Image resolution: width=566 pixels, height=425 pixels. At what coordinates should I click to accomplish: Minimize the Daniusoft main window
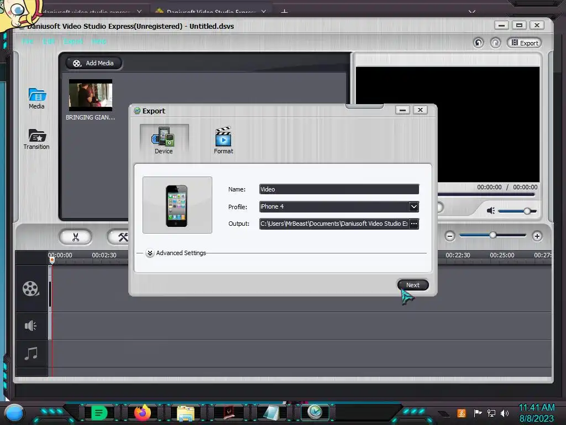[501, 25]
